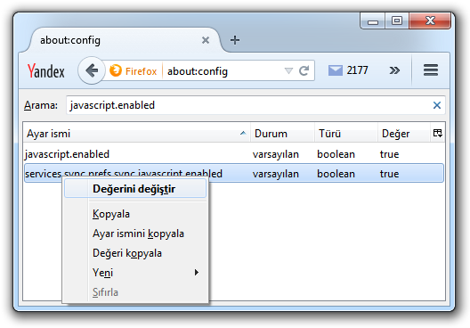Click the Yandex logo button
The image size is (470, 328).
pos(46,70)
